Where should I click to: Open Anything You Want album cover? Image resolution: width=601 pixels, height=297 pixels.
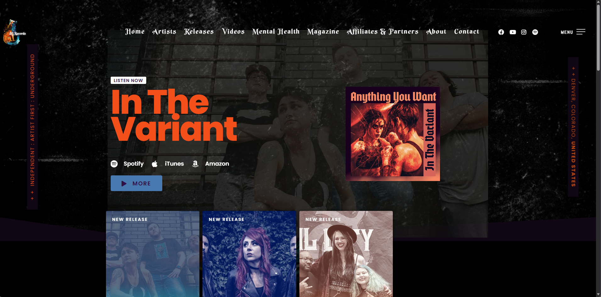coord(393,134)
